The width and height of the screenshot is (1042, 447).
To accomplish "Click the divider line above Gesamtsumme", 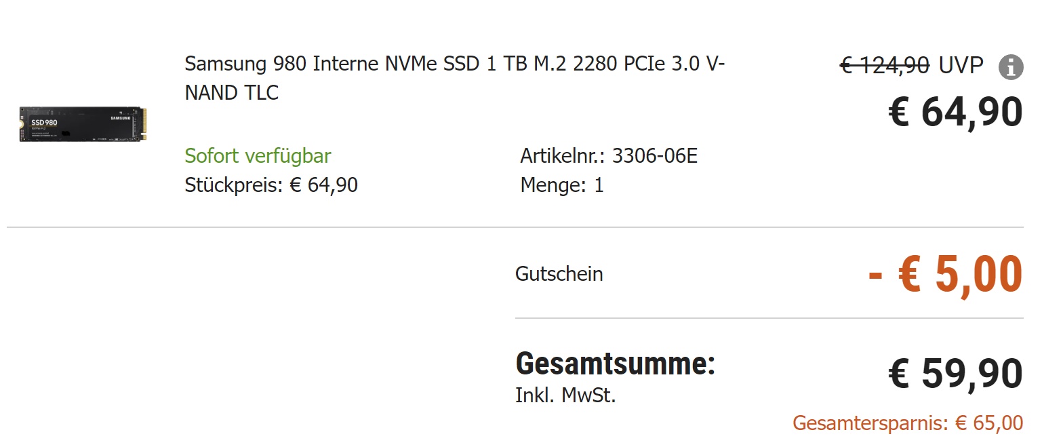I will pyautogui.click(x=769, y=317).
